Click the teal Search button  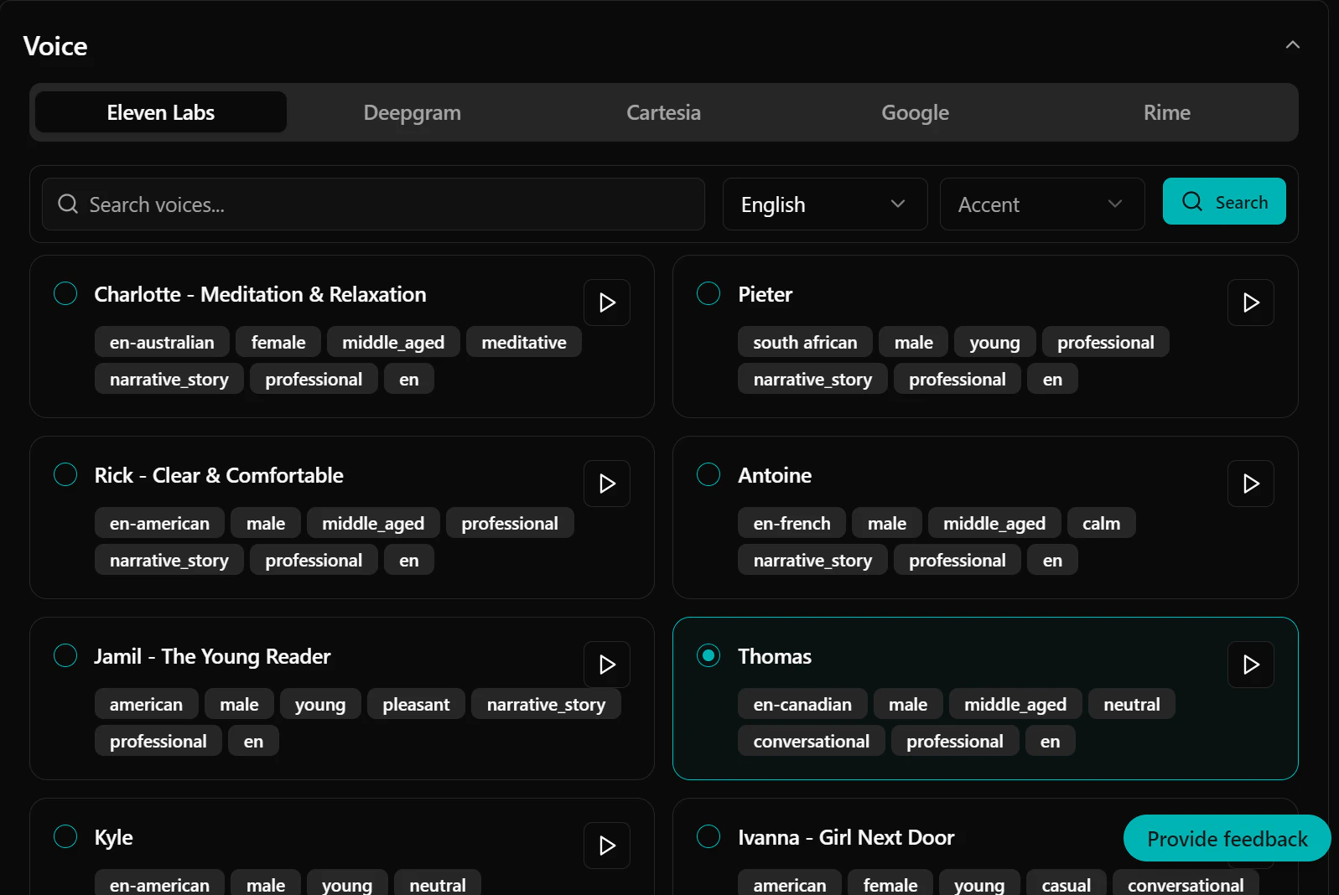pos(1223,202)
